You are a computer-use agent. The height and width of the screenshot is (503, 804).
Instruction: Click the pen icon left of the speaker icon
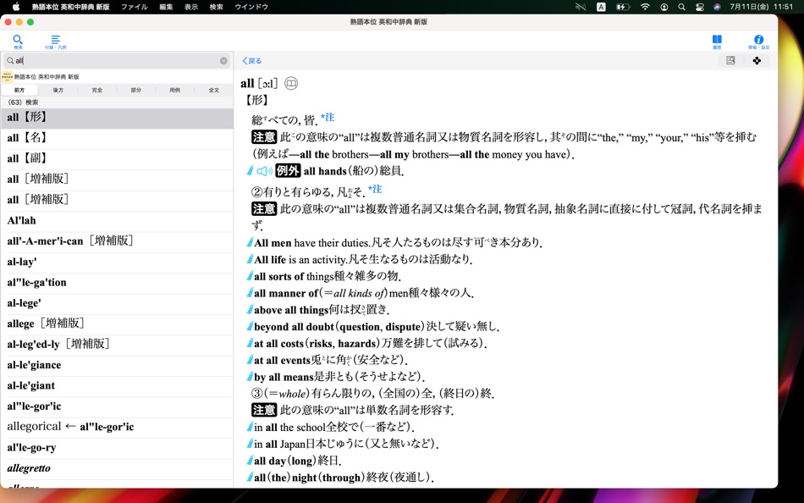point(250,171)
